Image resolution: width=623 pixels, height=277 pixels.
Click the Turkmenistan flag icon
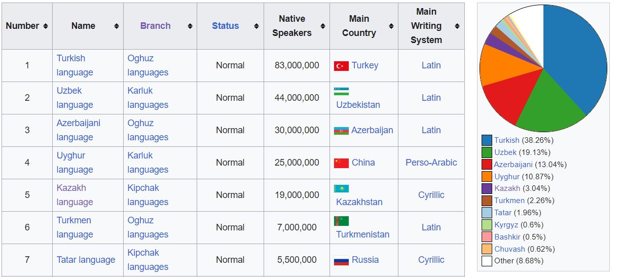341,221
